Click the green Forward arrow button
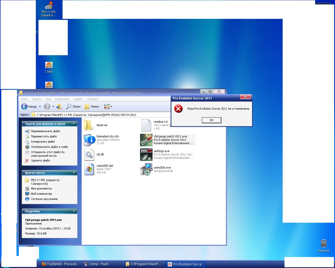The image size is (335, 268). click(x=47, y=107)
